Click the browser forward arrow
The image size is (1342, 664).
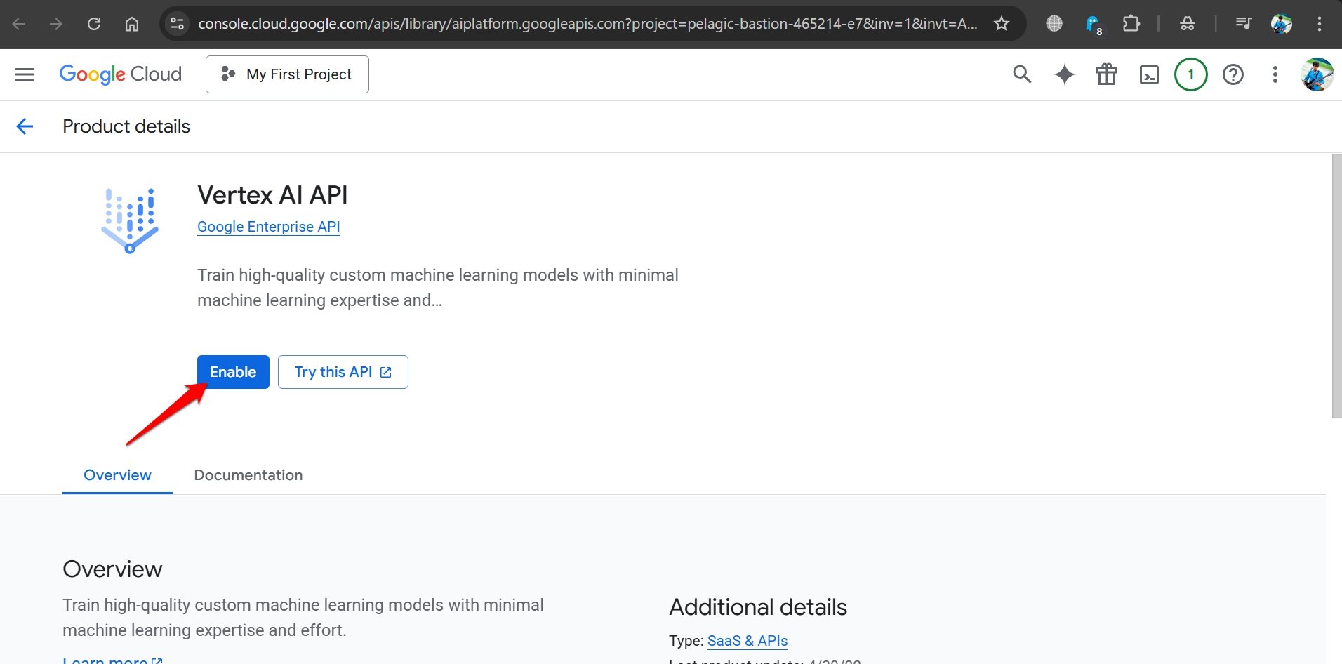(x=56, y=24)
